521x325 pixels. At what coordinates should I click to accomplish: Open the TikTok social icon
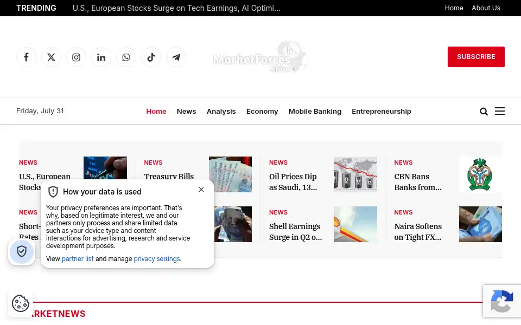(x=151, y=57)
